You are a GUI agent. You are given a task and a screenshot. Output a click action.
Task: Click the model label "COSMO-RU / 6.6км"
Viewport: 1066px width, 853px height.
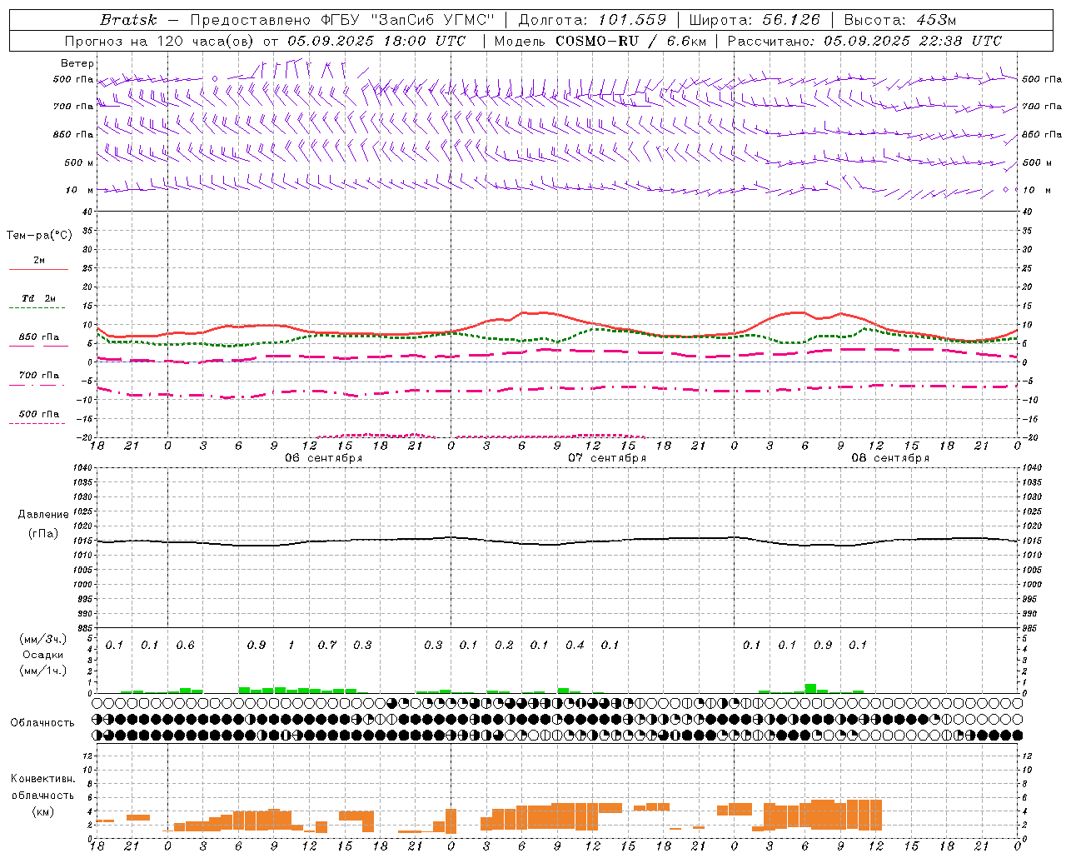pos(630,41)
